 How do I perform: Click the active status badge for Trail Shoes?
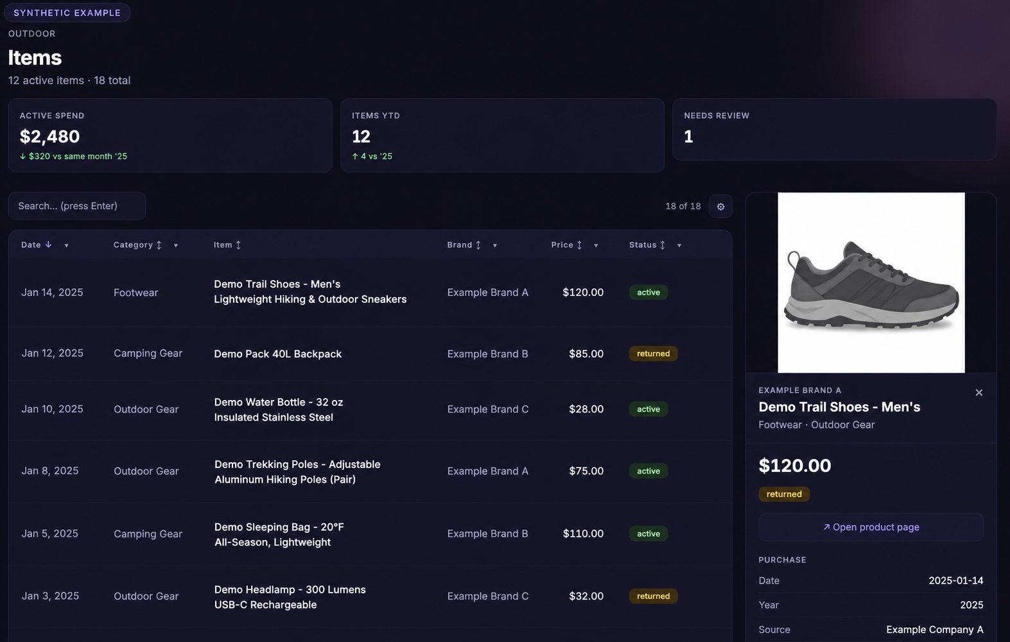tap(649, 292)
